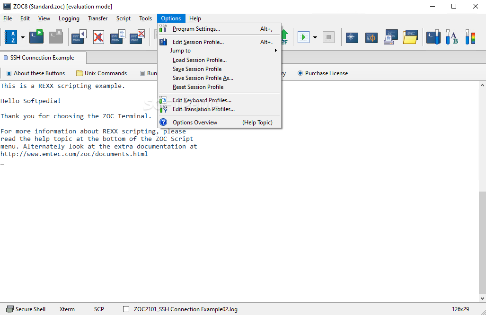Image resolution: width=486 pixels, height=315 pixels.
Task: Open the A-Z host directory address book
Action: tap(11, 37)
